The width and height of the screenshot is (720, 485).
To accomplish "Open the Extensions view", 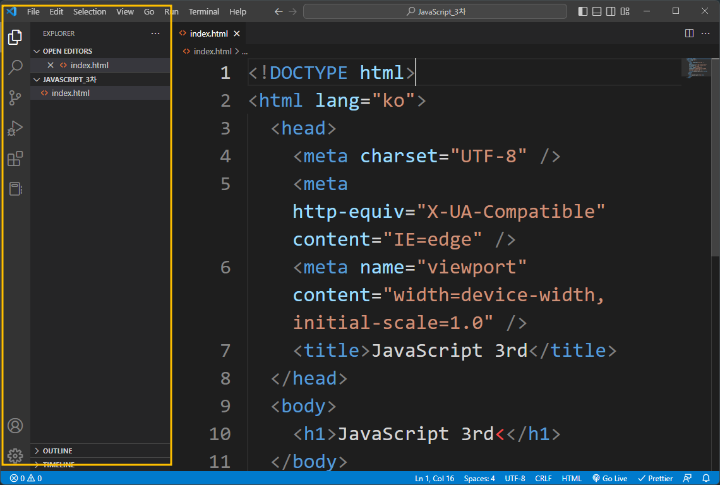I will click(x=15, y=159).
